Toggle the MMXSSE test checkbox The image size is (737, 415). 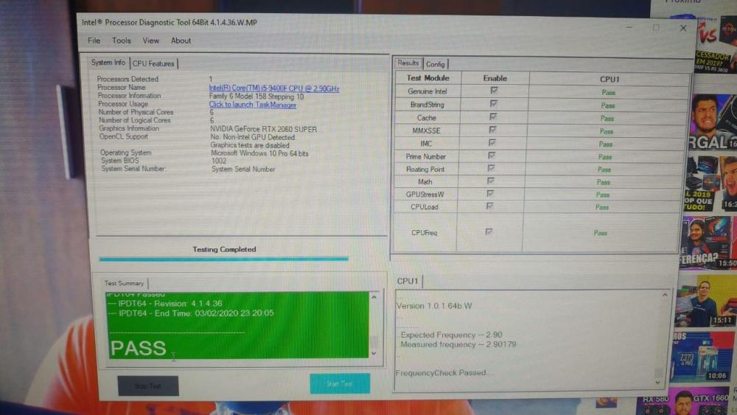(x=492, y=130)
